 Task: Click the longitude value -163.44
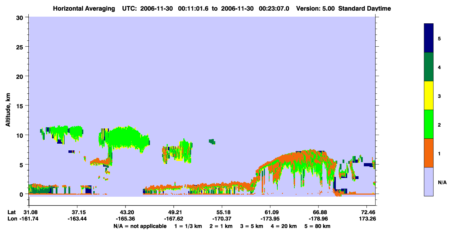tap(77, 219)
